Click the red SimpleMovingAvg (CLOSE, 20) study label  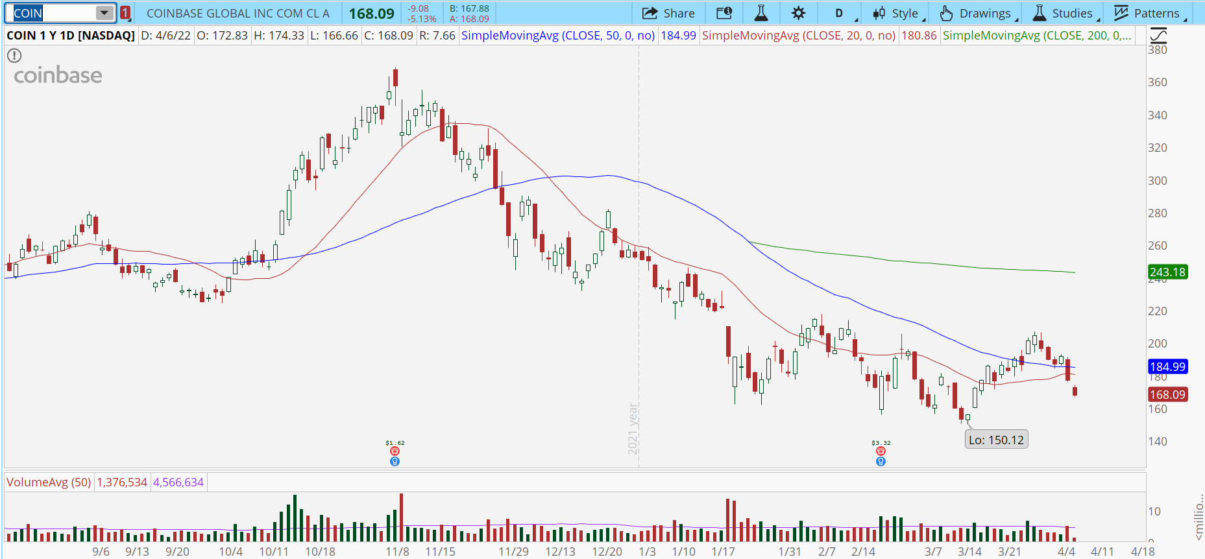pyautogui.click(x=799, y=36)
